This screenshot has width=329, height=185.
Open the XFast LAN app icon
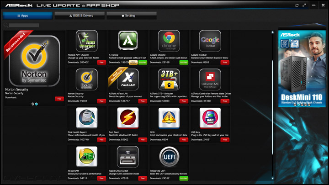pos(128,79)
